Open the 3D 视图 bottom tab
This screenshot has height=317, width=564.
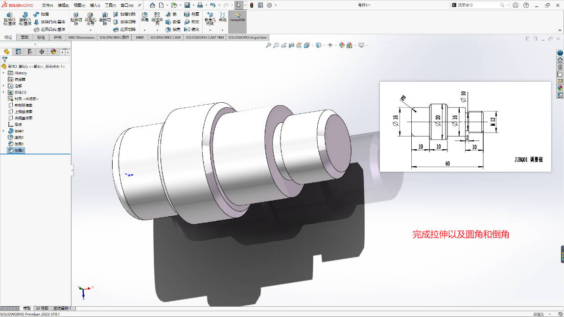[x=42, y=308]
